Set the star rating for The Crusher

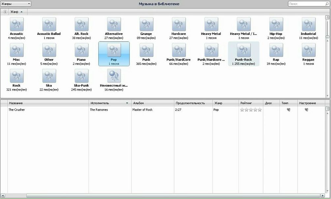coord(251,110)
